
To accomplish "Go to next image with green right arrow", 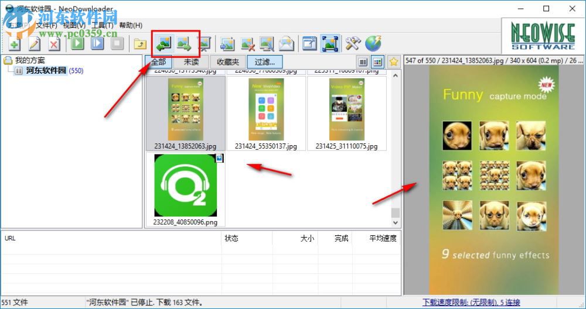I will coord(185,43).
